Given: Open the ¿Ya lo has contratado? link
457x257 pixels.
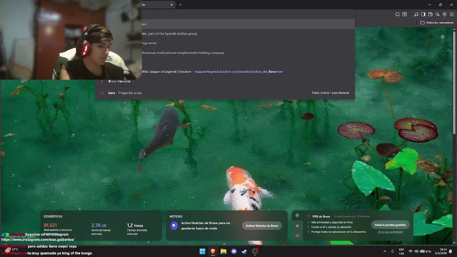Looking at the screenshot, I should pyautogui.click(x=390, y=232).
